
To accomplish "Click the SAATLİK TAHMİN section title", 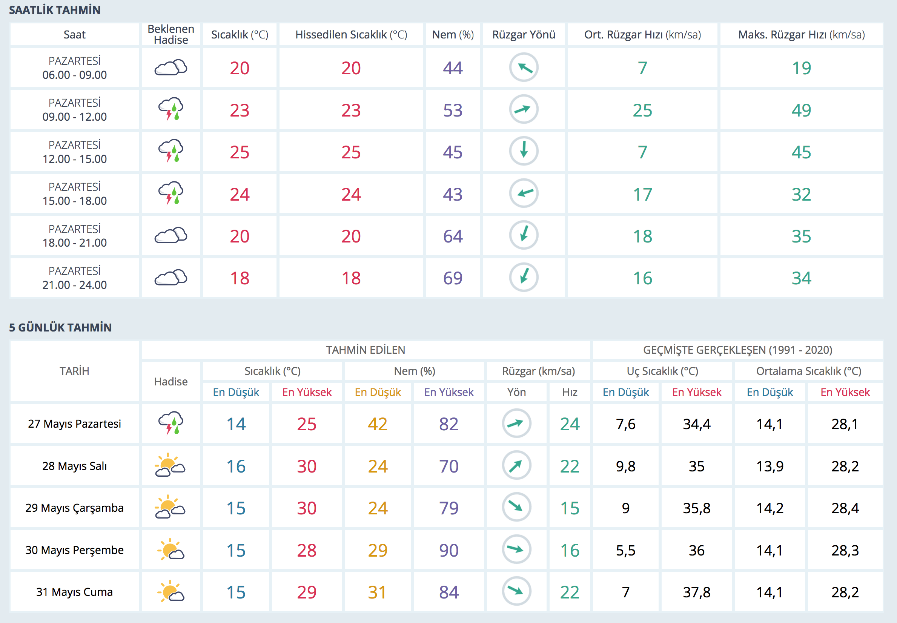I will pos(55,10).
